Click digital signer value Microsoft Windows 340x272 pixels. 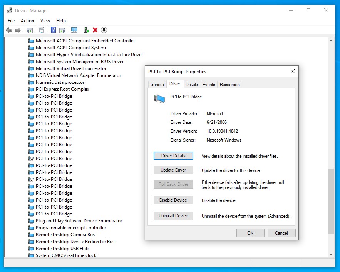pos(224,140)
